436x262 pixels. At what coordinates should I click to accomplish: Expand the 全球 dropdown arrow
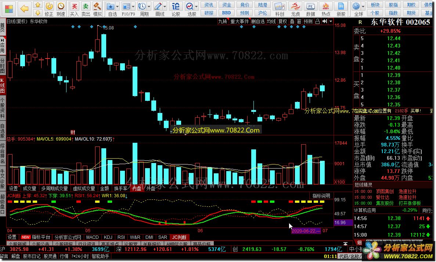click(363, 6)
